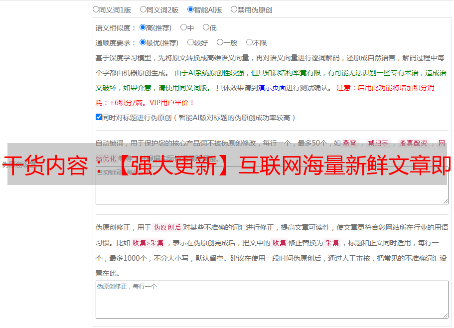Open the 演示页面 link
This screenshot has width=454, height=328.
tap(272, 88)
